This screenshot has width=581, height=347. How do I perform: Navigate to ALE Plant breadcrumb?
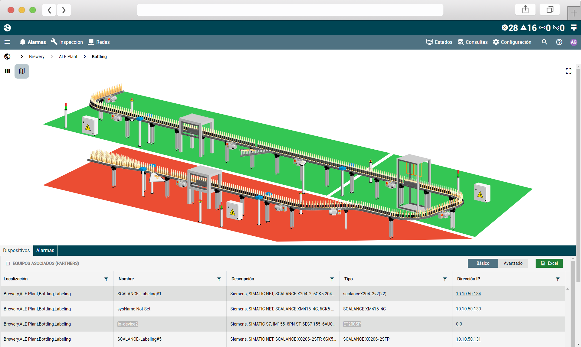68,57
